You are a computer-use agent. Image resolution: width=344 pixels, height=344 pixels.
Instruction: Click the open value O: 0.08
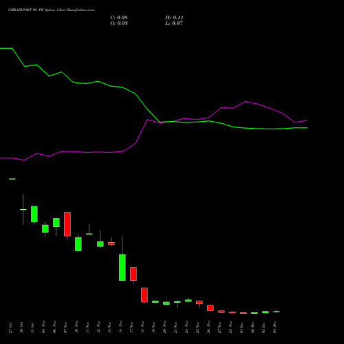point(119,23)
